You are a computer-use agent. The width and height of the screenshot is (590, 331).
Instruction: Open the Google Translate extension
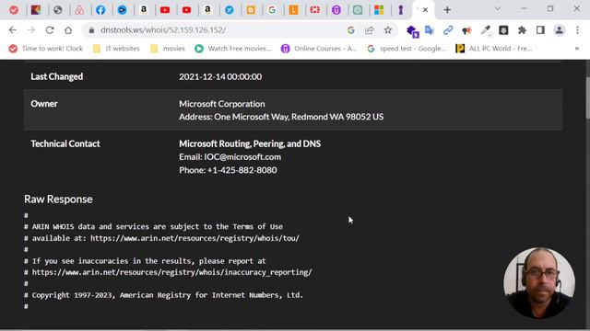[x=430, y=30]
